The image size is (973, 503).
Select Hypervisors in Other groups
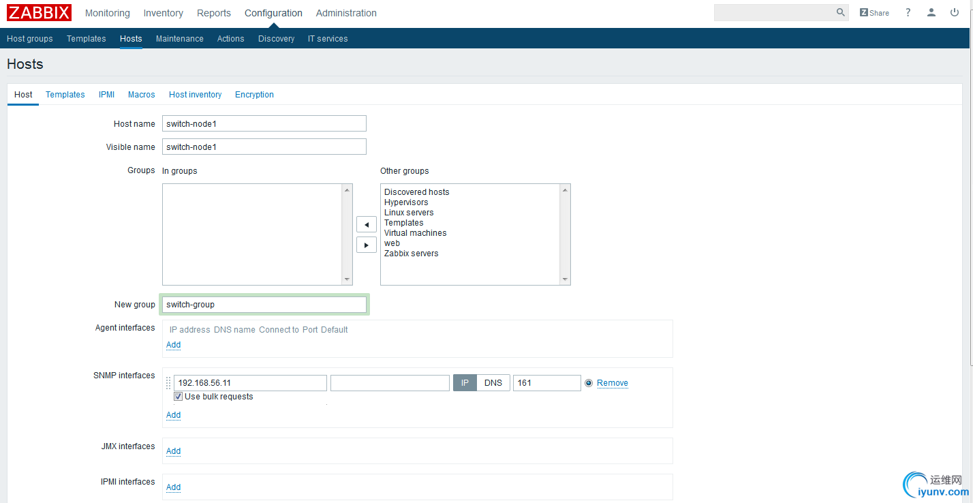[x=406, y=202]
